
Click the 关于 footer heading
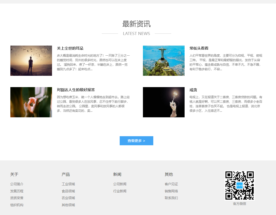[x=14, y=174]
